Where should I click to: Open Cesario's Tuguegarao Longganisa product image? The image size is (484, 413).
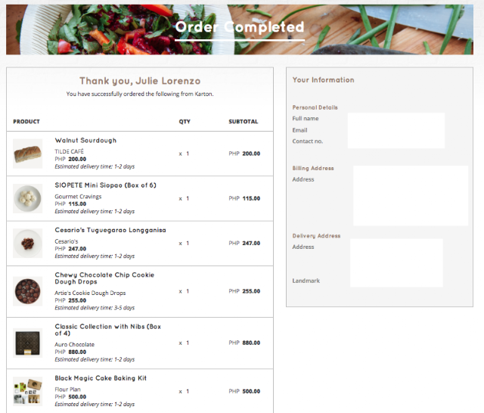(27, 244)
